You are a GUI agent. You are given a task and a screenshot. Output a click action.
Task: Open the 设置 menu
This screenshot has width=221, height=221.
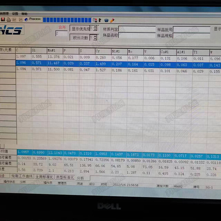(15, 14)
